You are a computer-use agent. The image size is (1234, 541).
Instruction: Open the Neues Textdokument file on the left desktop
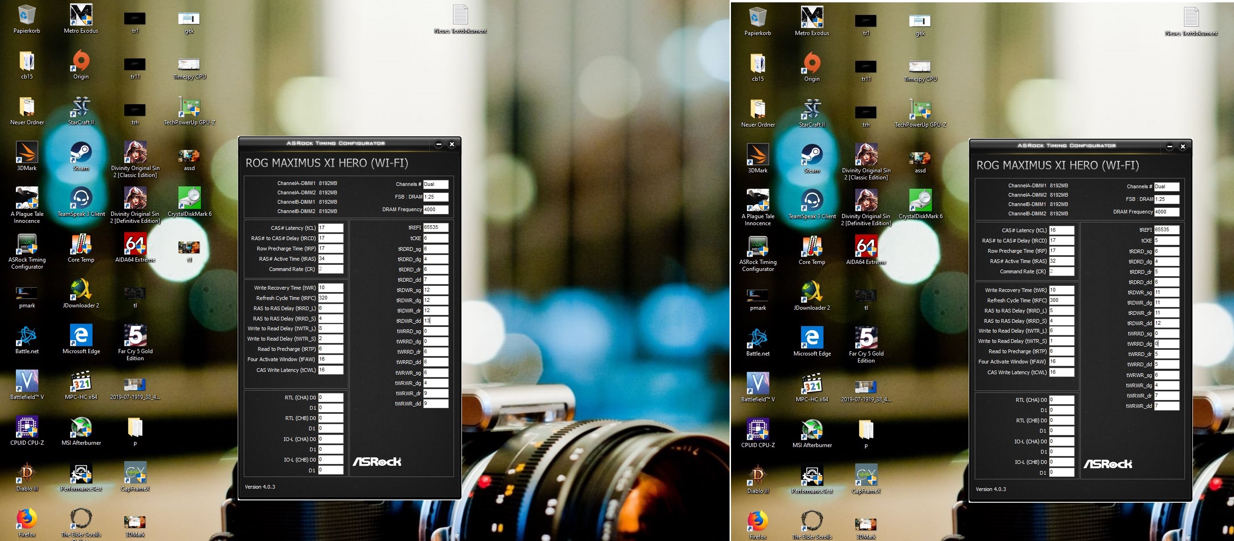pos(460,15)
